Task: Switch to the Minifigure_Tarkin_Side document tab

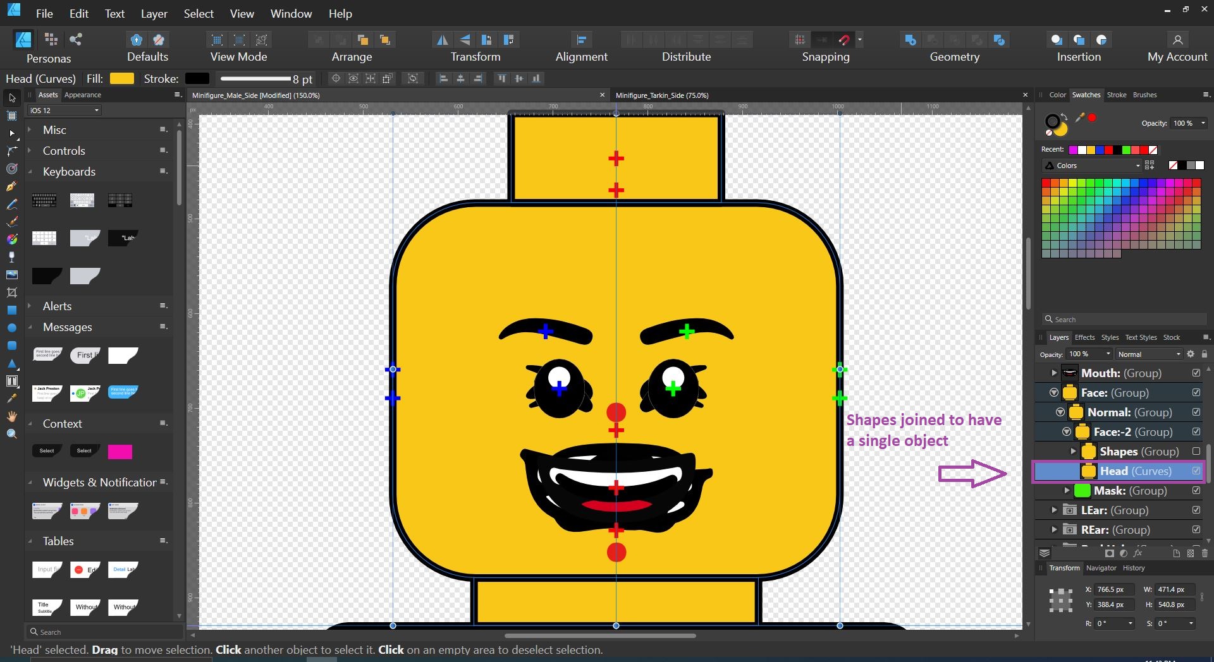Action: [x=662, y=95]
